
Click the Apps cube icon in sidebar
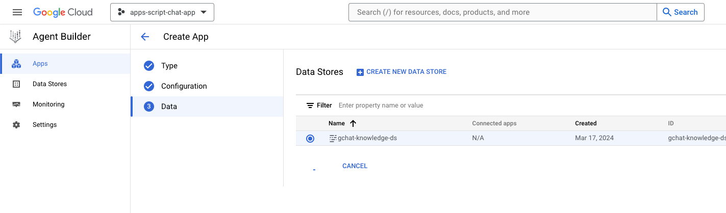16,64
